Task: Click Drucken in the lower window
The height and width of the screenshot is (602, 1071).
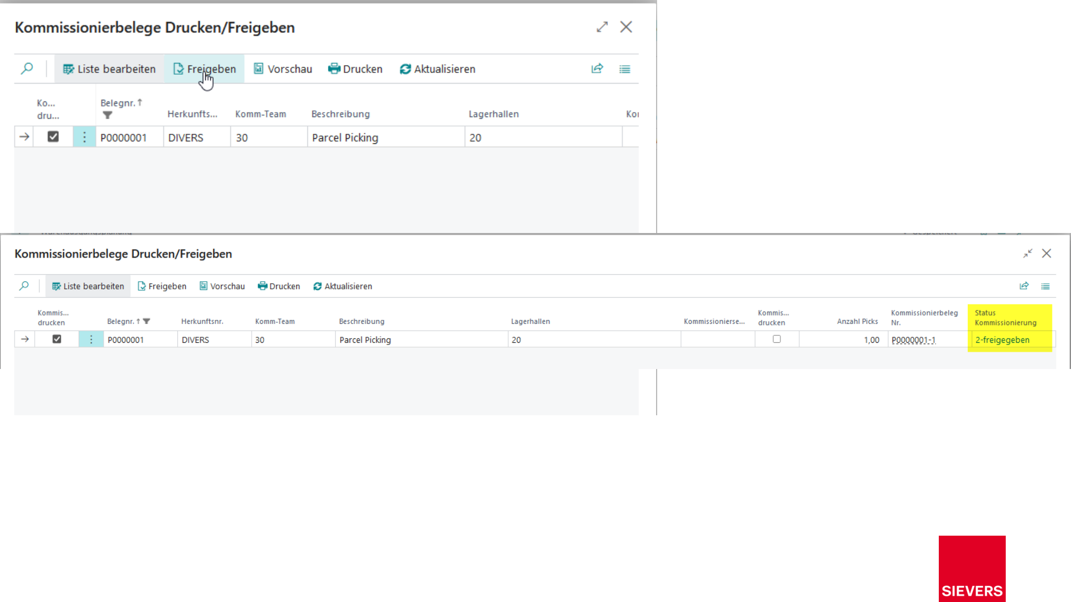Action: [x=279, y=286]
